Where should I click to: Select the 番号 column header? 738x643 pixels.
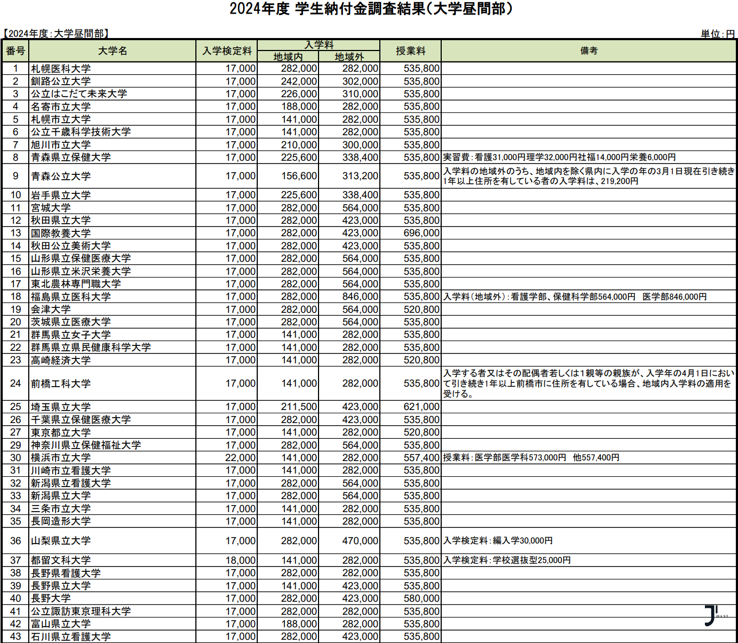coord(15,51)
